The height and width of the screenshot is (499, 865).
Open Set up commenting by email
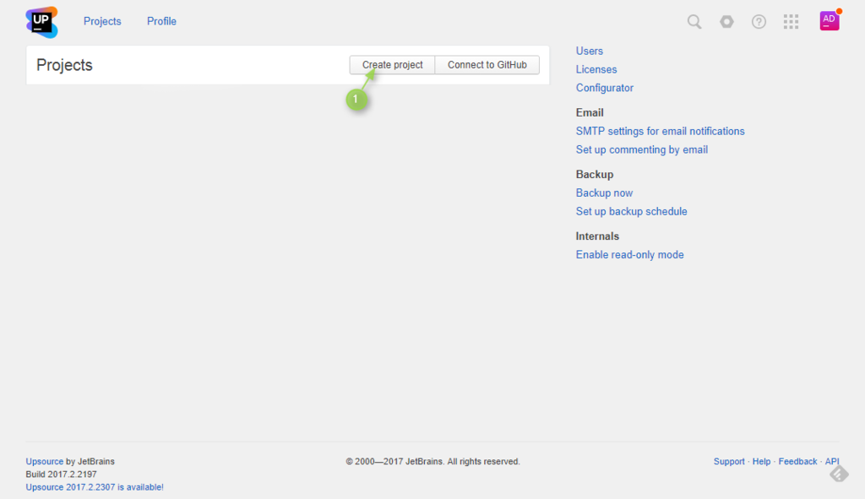point(642,149)
